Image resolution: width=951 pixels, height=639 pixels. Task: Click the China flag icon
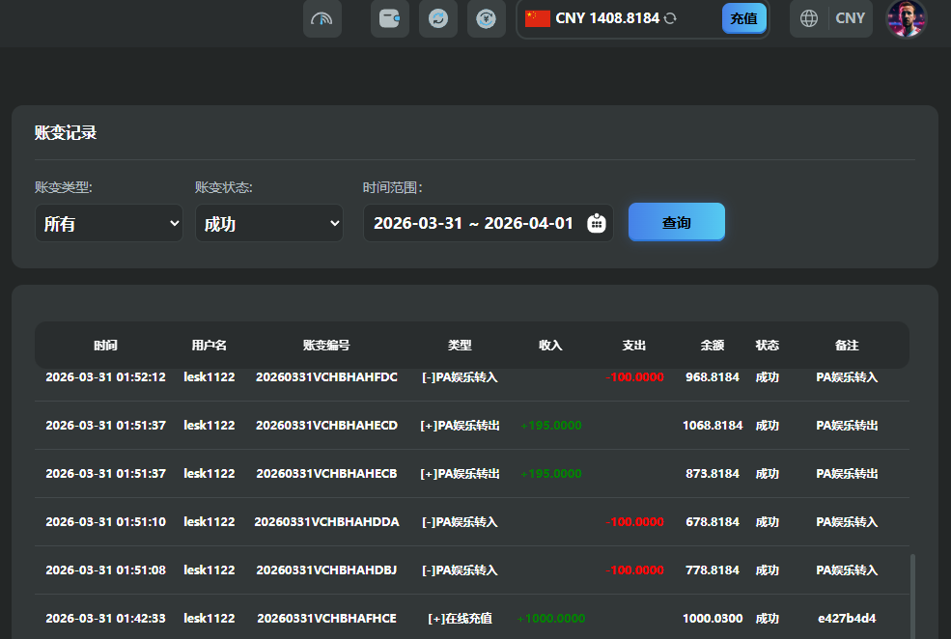point(538,18)
